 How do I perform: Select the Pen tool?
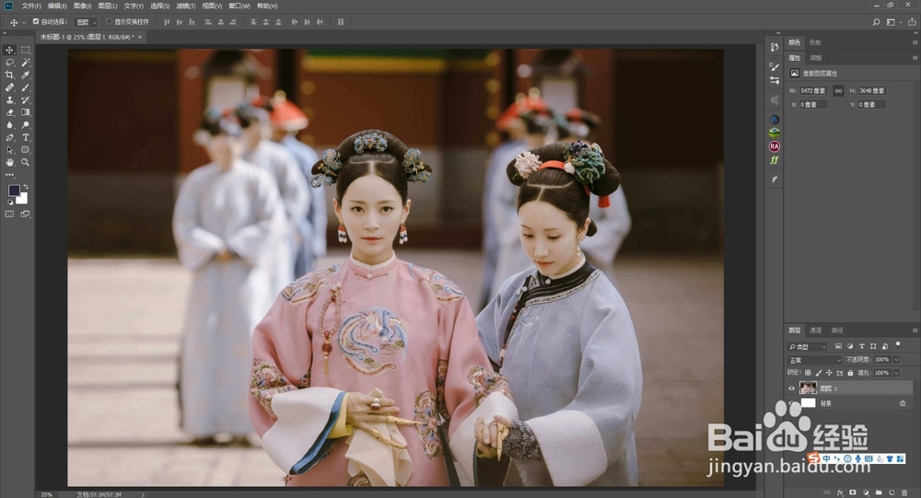9,137
